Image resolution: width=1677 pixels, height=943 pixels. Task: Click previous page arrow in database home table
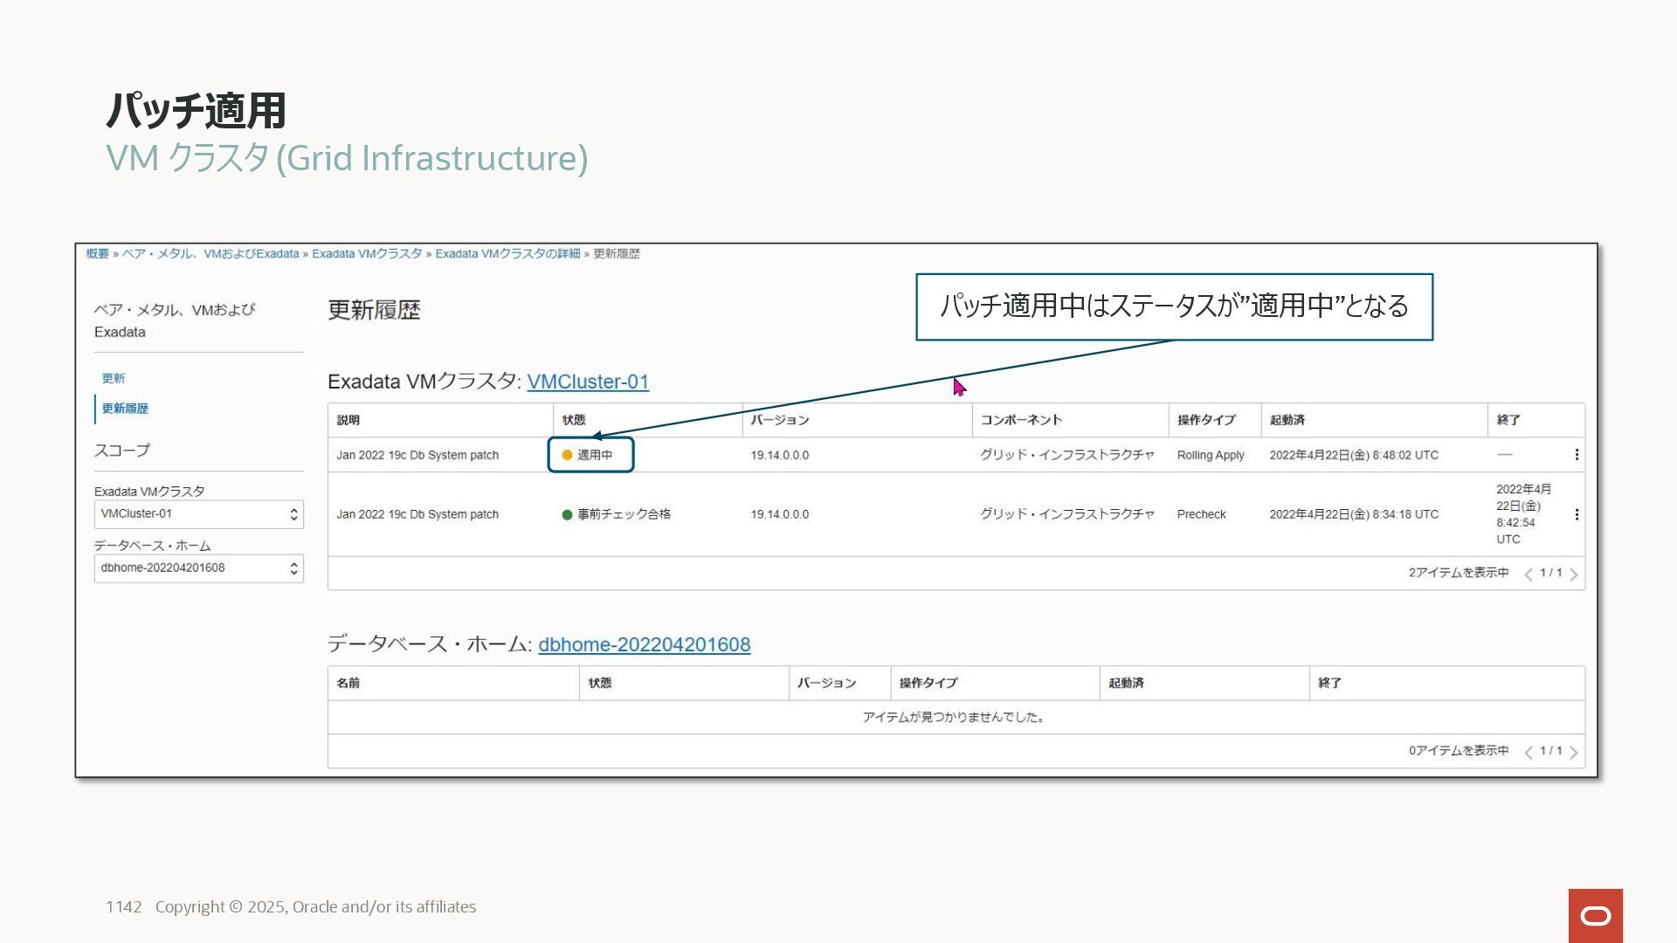point(1529,753)
